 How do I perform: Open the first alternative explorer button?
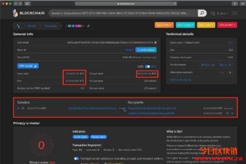(222, 72)
